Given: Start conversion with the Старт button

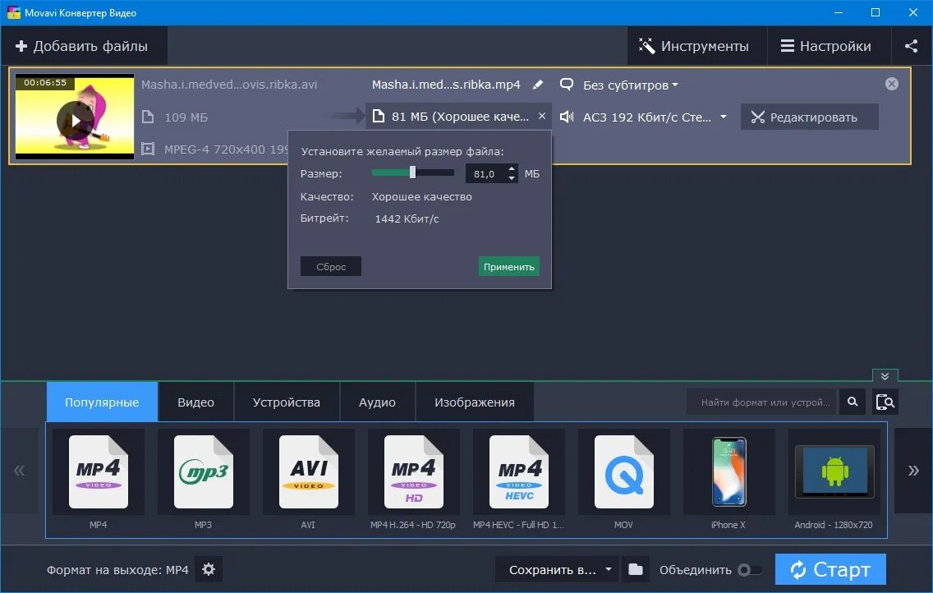Looking at the screenshot, I should point(830,568).
